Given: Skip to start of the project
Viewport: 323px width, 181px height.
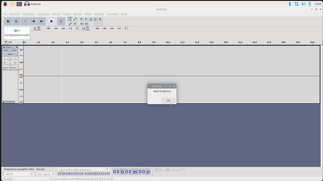Looking at the screenshot, I should (33, 21).
